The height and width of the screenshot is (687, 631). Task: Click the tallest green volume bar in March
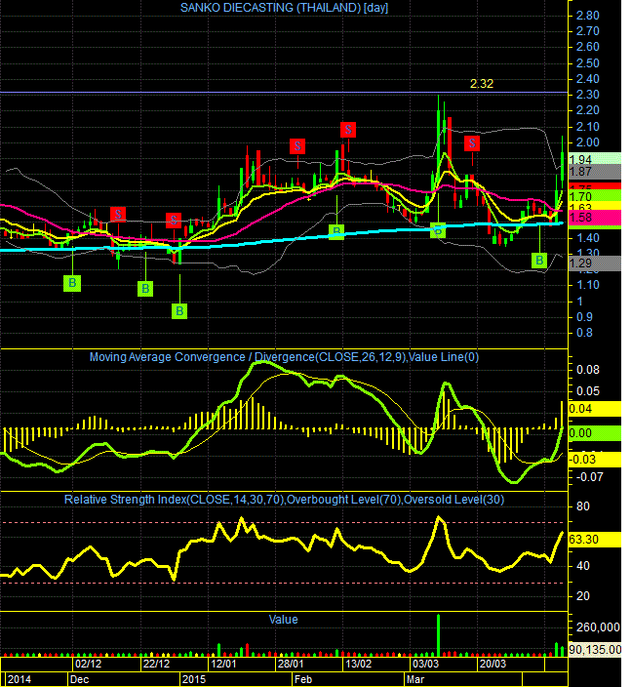pyautogui.click(x=438, y=635)
